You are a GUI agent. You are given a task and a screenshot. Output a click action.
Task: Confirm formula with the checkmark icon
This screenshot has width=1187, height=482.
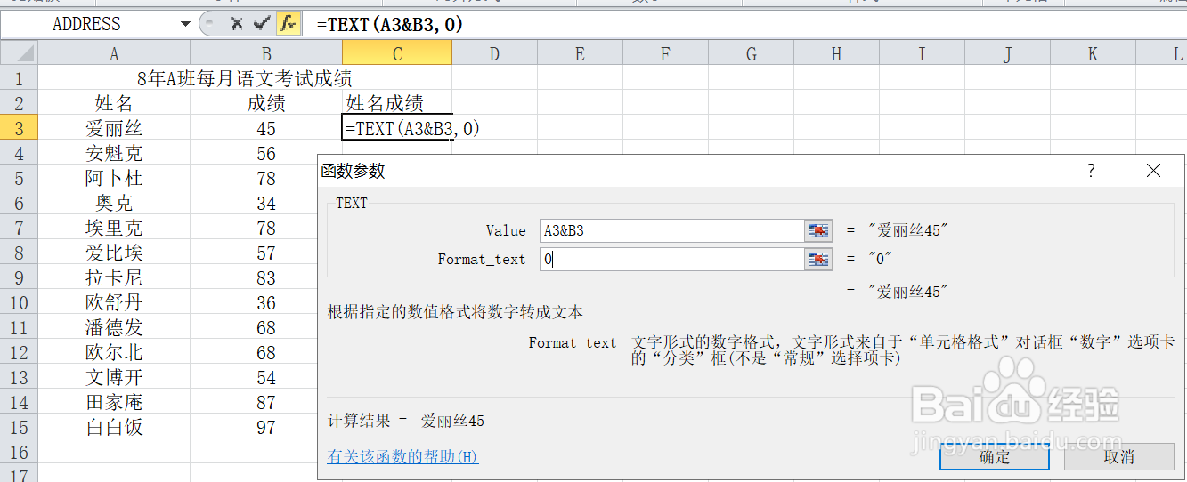[x=262, y=24]
